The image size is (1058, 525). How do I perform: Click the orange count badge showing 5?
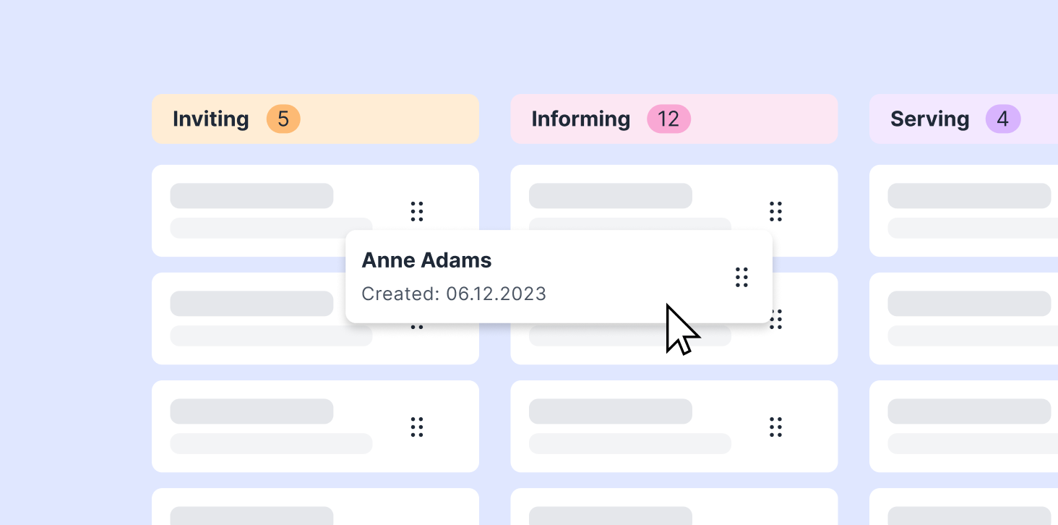click(283, 119)
